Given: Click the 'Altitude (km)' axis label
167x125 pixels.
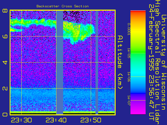Looking at the screenshot, I should pos(120,63).
